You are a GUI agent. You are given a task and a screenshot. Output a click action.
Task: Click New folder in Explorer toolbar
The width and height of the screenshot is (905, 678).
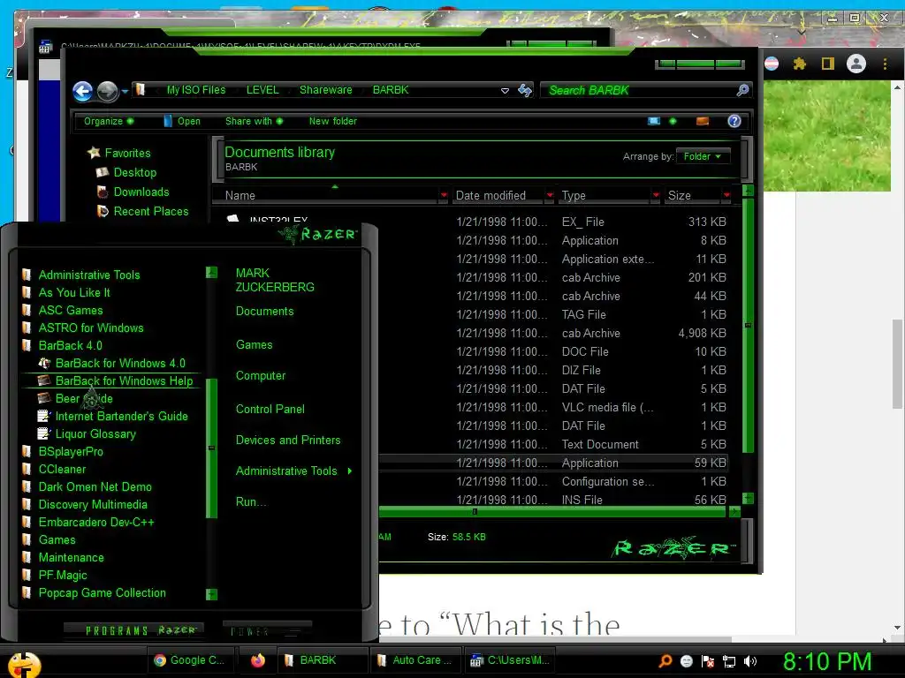333,121
